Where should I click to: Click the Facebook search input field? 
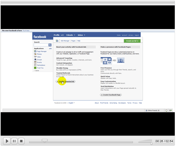[41, 45]
